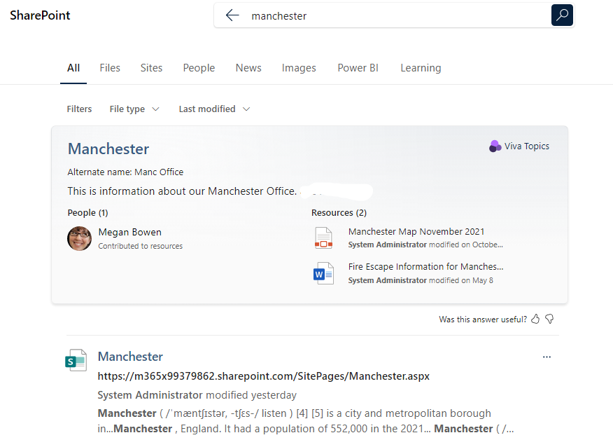Image resolution: width=613 pixels, height=447 pixels.
Task: Open the Manchester topic card title
Action: coord(108,149)
